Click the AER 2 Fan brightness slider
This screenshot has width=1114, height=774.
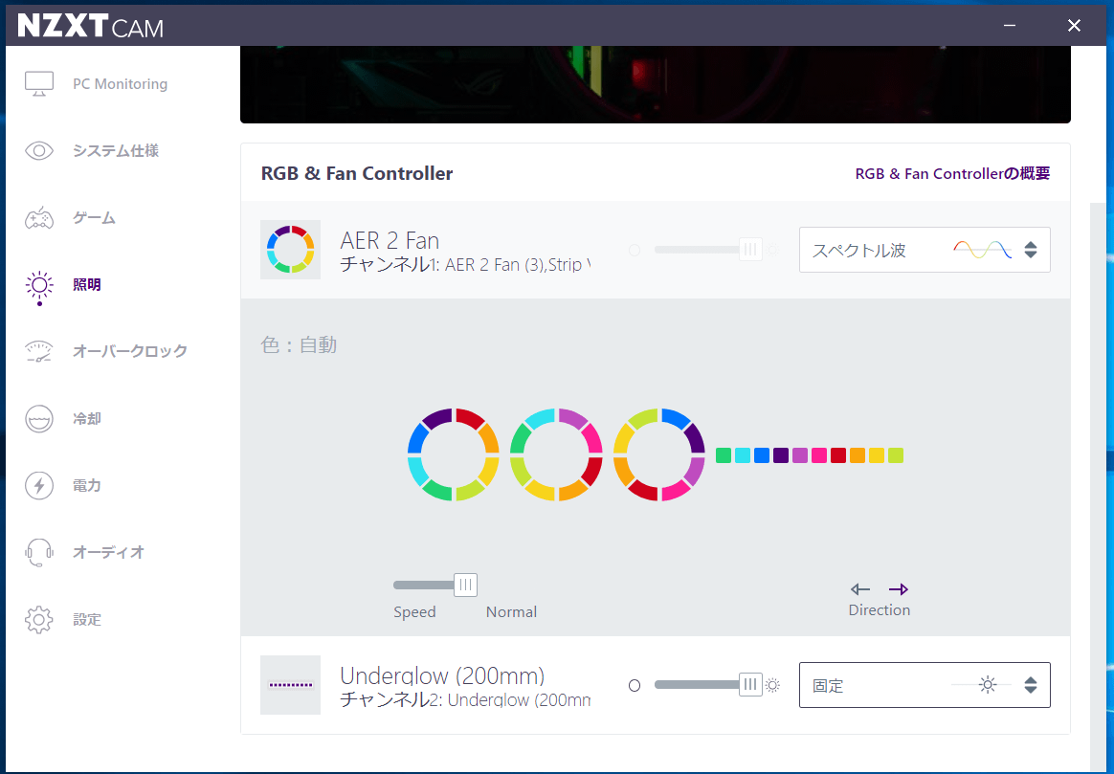pyautogui.click(x=707, y=250)
